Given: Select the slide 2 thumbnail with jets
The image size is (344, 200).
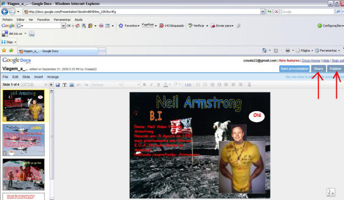Looking at the screenshot, I should (23, 140).
